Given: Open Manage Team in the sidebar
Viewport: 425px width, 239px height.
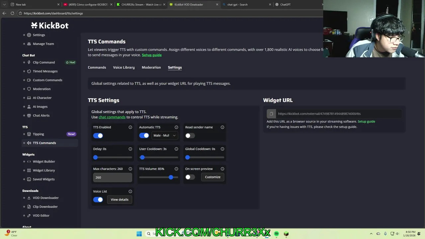Looking at the screenshot, I should tap(43, 44).
